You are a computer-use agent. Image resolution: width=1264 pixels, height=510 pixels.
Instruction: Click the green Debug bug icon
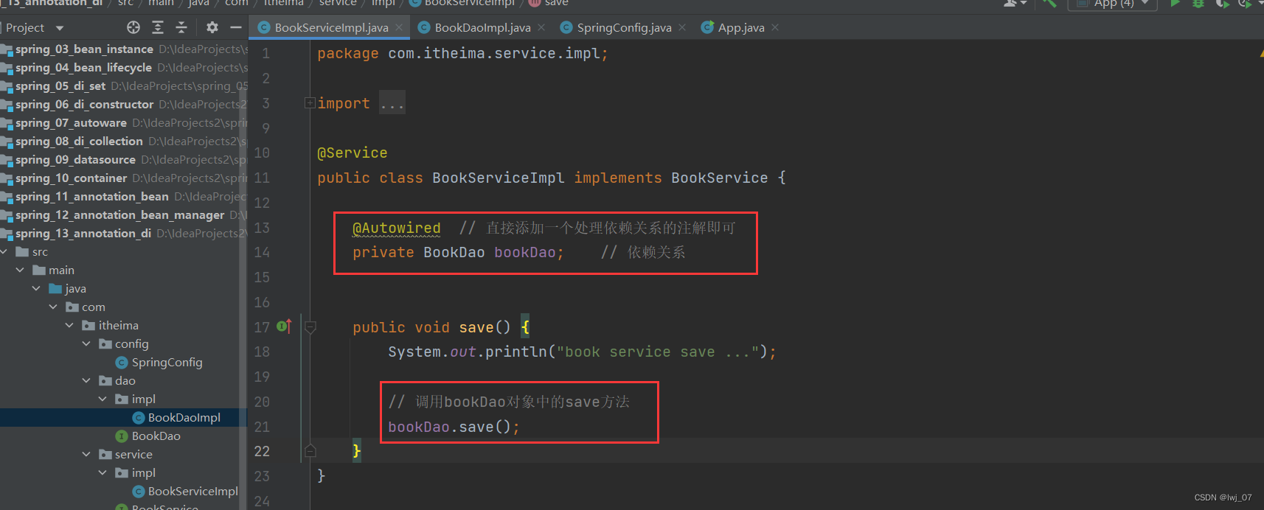(1198, 4)
